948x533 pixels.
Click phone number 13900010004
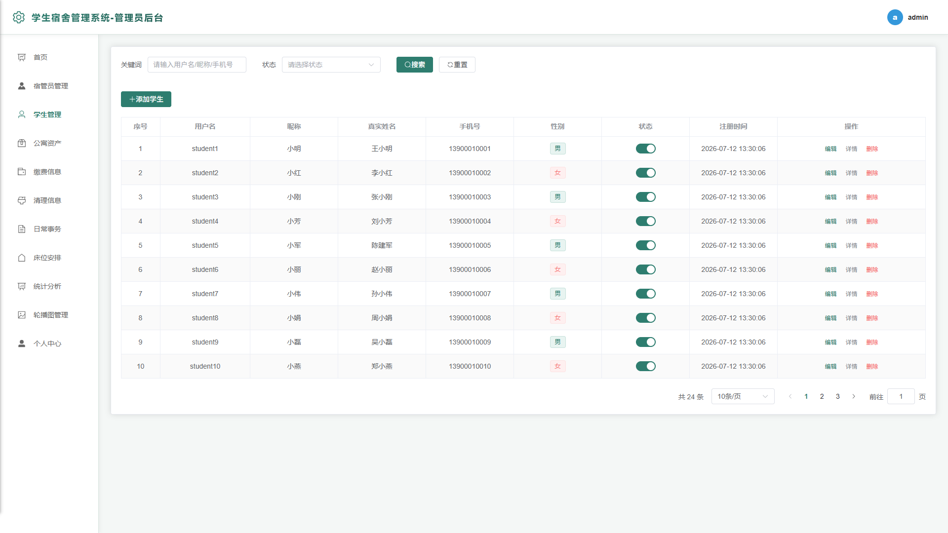pos(470,221)
